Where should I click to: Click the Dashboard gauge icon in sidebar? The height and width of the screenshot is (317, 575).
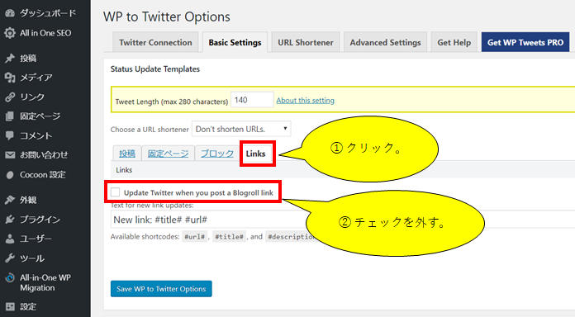[10, 13]
